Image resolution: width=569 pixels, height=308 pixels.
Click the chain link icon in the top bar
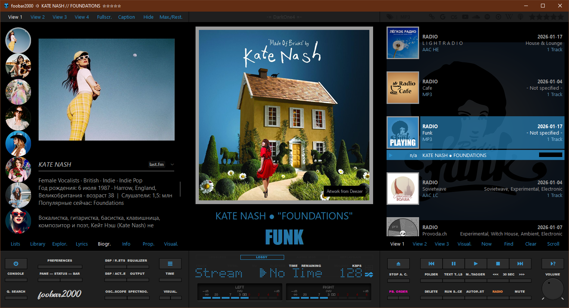click(432, 17)
